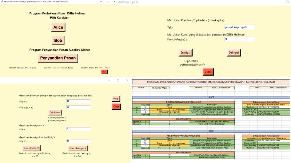291x163 pixels.
Task: Select the "KUNCI ENKRIPSI" header cell
Action: pos(183,119)
